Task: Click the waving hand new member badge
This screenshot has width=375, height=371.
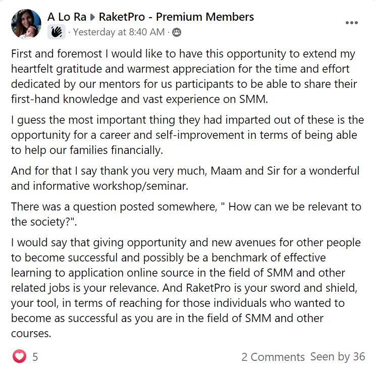Action: point(57,32)
